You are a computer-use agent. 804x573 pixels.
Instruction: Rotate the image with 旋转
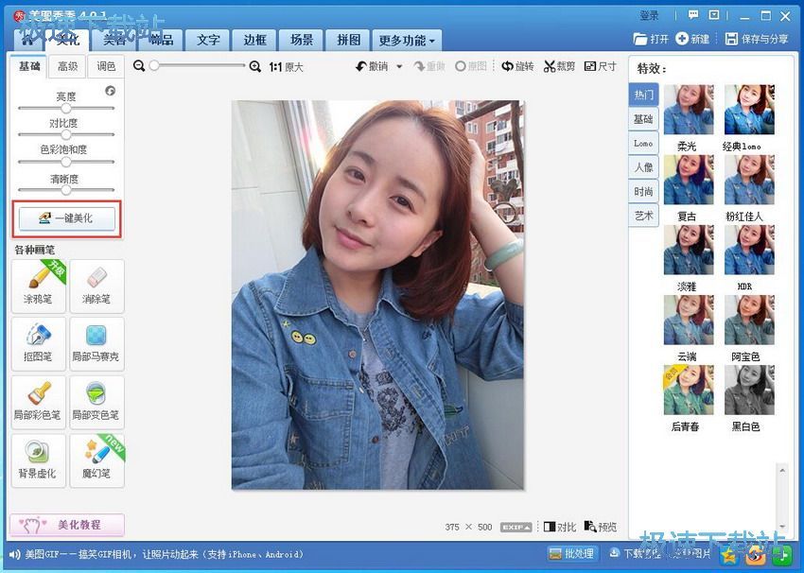click(518, 66)
